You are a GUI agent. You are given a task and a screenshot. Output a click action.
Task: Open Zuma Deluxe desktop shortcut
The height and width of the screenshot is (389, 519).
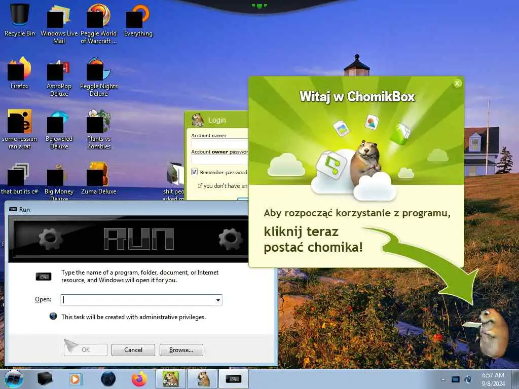click(x=99, y=178)
